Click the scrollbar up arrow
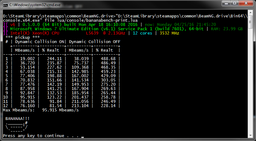 coord(250,13)
